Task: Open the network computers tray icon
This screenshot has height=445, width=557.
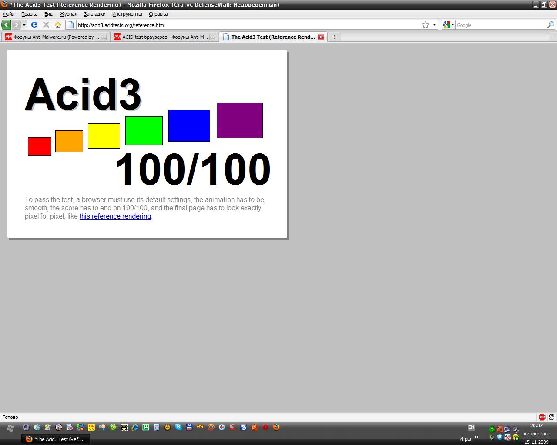Action: pyautogui.click(x=507, y=429)
